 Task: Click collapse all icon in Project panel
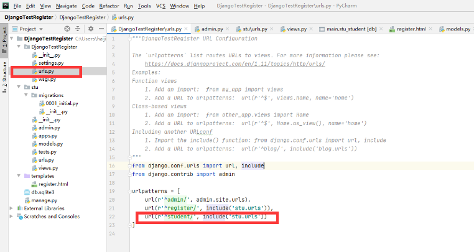(78, 29)
